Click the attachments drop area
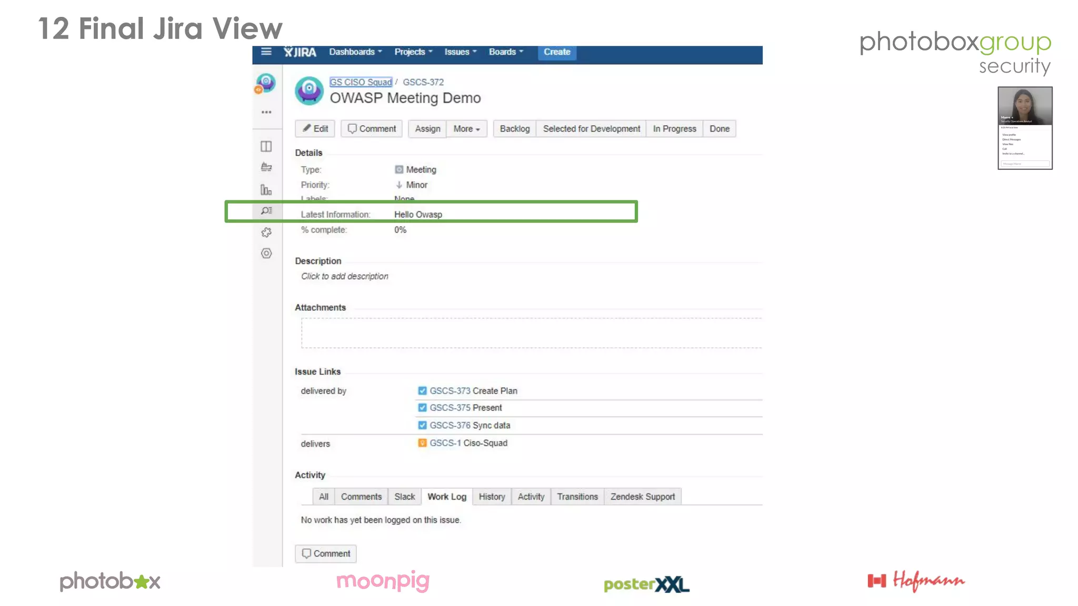Viewport: 1078px width, 606px height. tap(532, 333)
